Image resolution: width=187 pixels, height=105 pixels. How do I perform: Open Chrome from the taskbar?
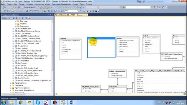pos(21,102)
